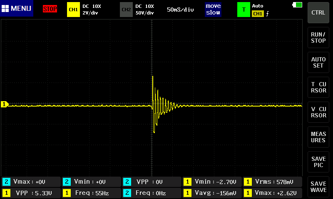Save waveform data with SAVE WAVE
The height and width of the screenshot is (199, 333).
tap(318, 187)
